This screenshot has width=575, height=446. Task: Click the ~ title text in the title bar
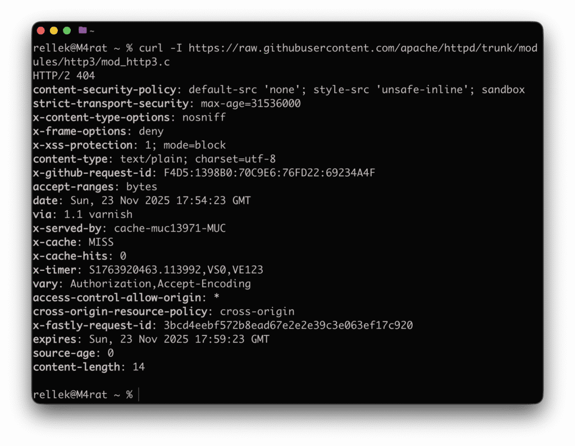point(92,30)
